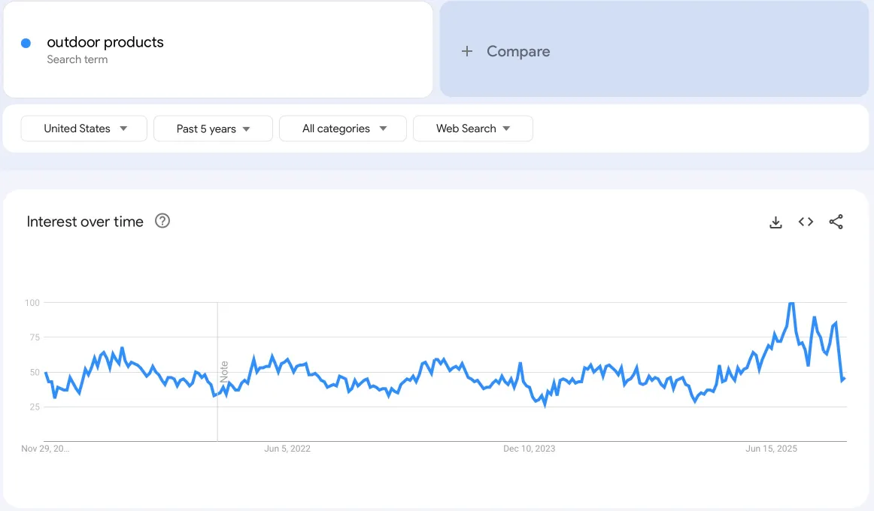Open the embed code icon
Image resolution: width=874 pixels, height=511 pixels.
pos(806,222)
